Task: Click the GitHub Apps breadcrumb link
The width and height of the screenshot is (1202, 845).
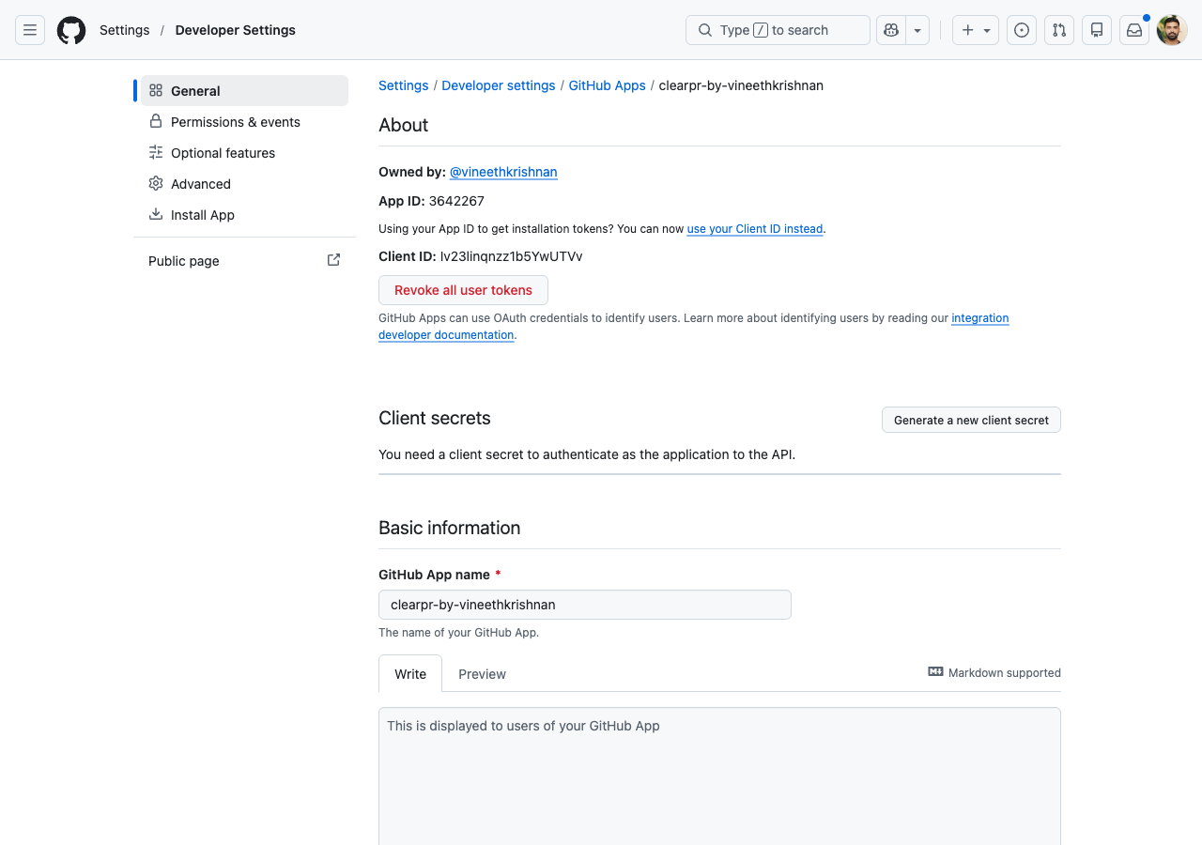Action: (x=608, y=85)
